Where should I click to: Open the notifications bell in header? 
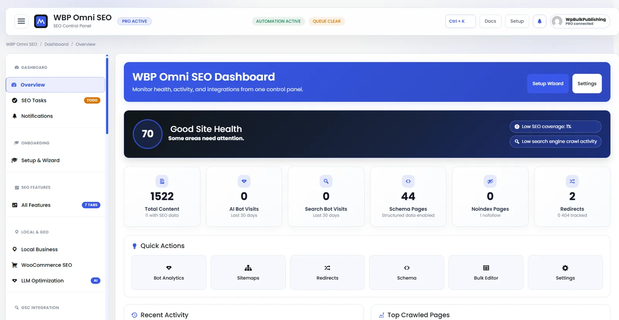point(540,21)
